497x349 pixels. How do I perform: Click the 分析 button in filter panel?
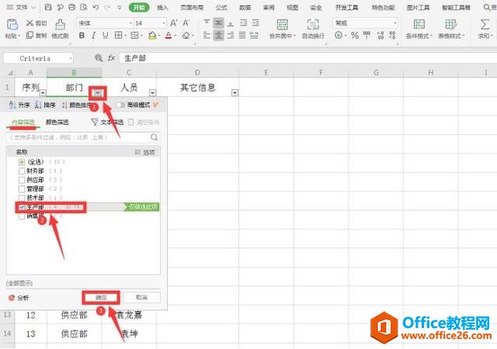point(19,298)
